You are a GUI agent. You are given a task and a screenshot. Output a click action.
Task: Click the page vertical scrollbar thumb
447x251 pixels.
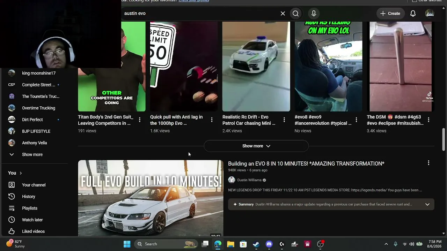click(x=444, y=139)
